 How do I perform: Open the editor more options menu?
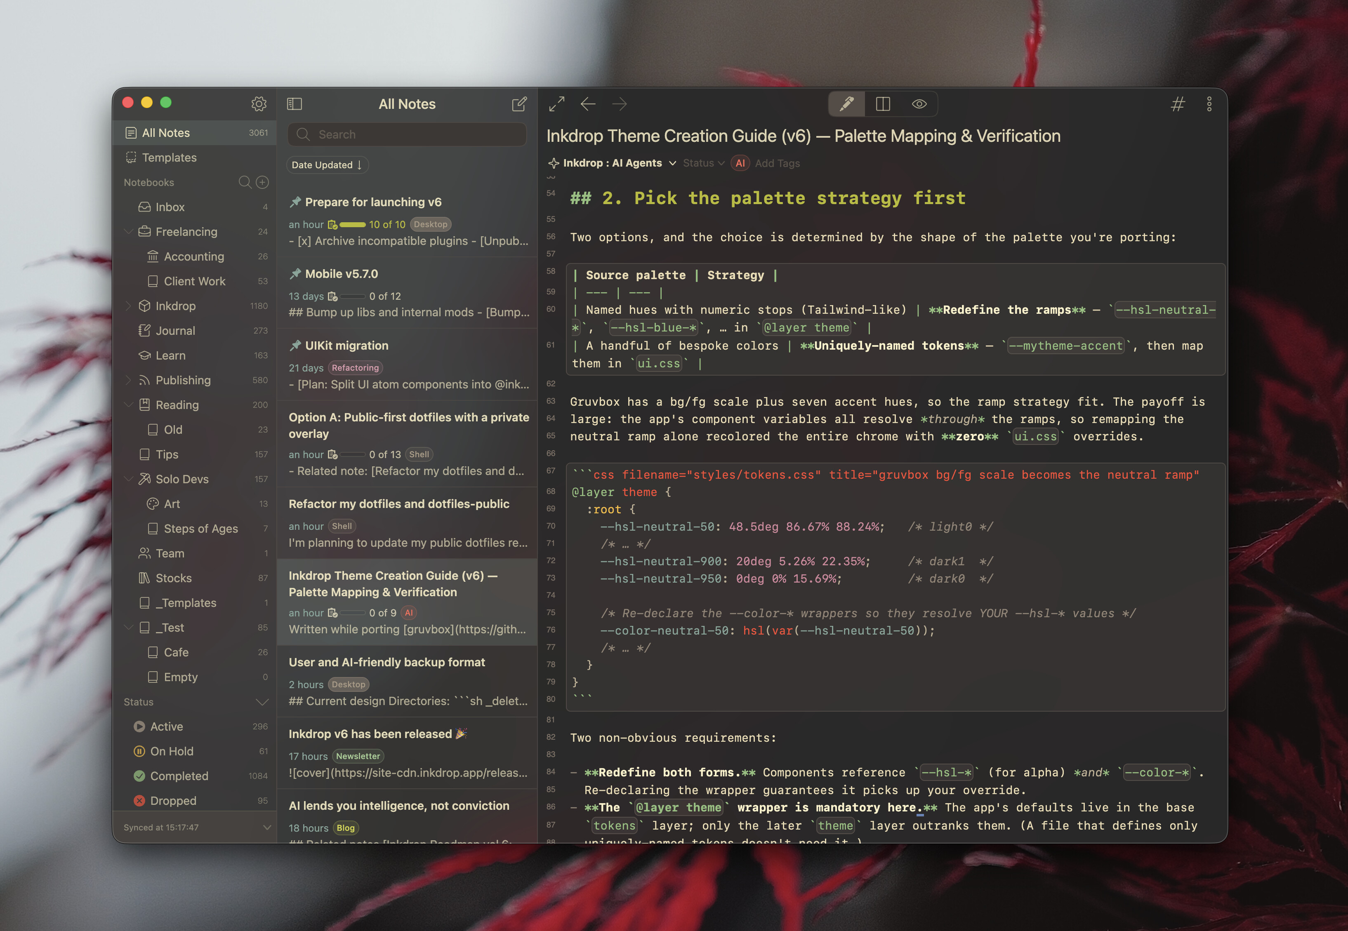pyautogui.click(x=1209, y=104)
